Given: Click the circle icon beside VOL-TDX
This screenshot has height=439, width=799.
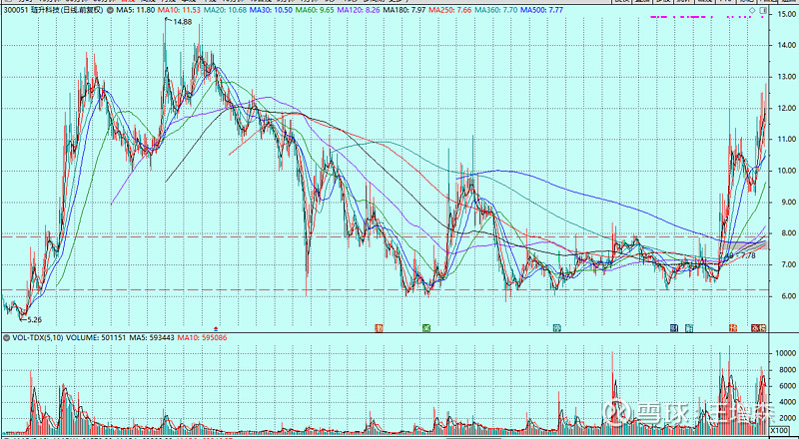Looking at the screenshot, I should click(5, 338).
